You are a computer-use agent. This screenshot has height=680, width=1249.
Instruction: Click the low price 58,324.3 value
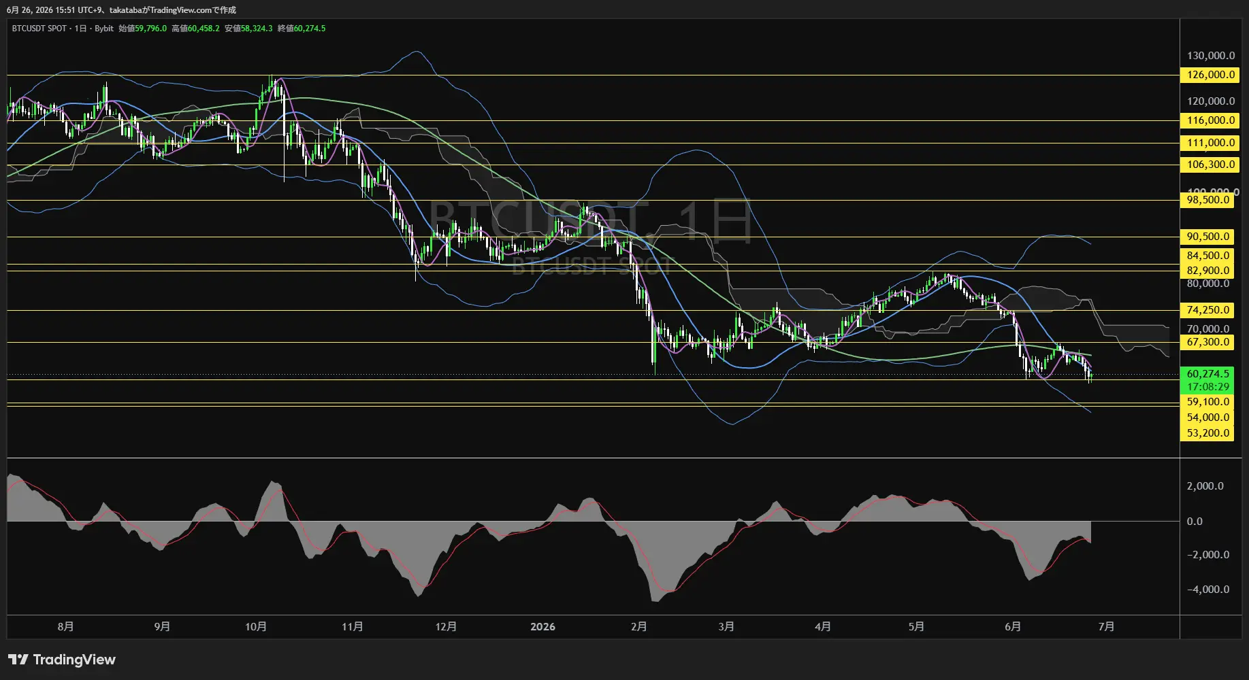(x=257, y=29)
